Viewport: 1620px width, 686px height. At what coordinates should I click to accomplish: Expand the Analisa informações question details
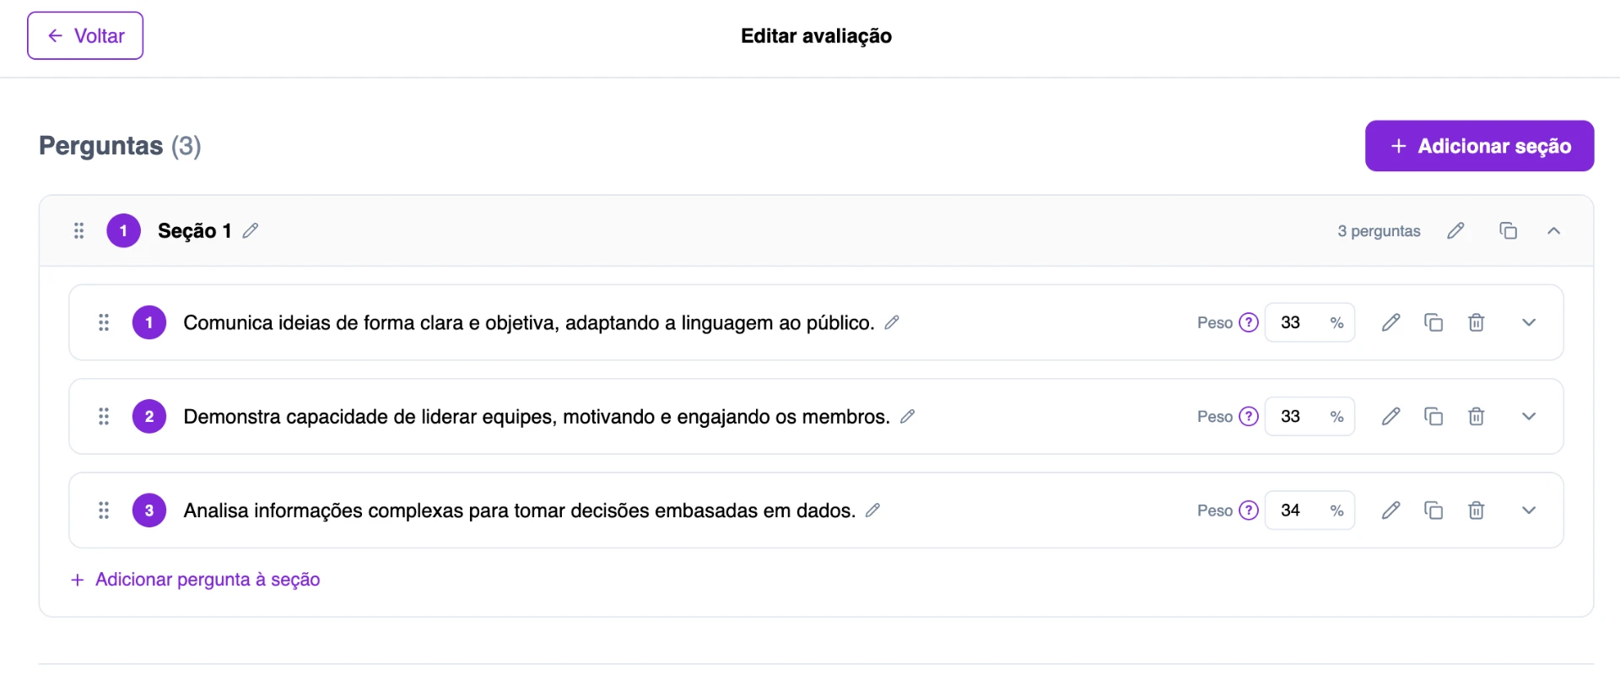1529,510
